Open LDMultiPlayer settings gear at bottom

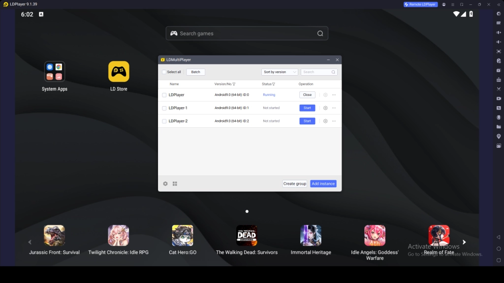point(165,184)
